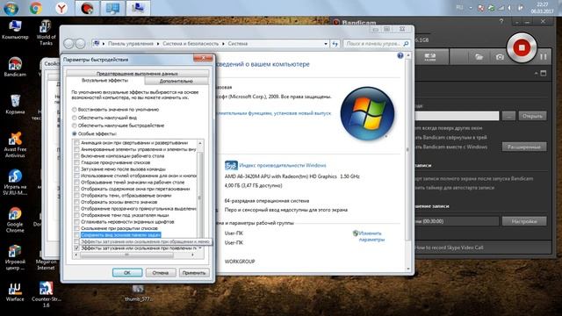Collapse the Bandicam panel with up arrow
562x316 pixels.
537,74
